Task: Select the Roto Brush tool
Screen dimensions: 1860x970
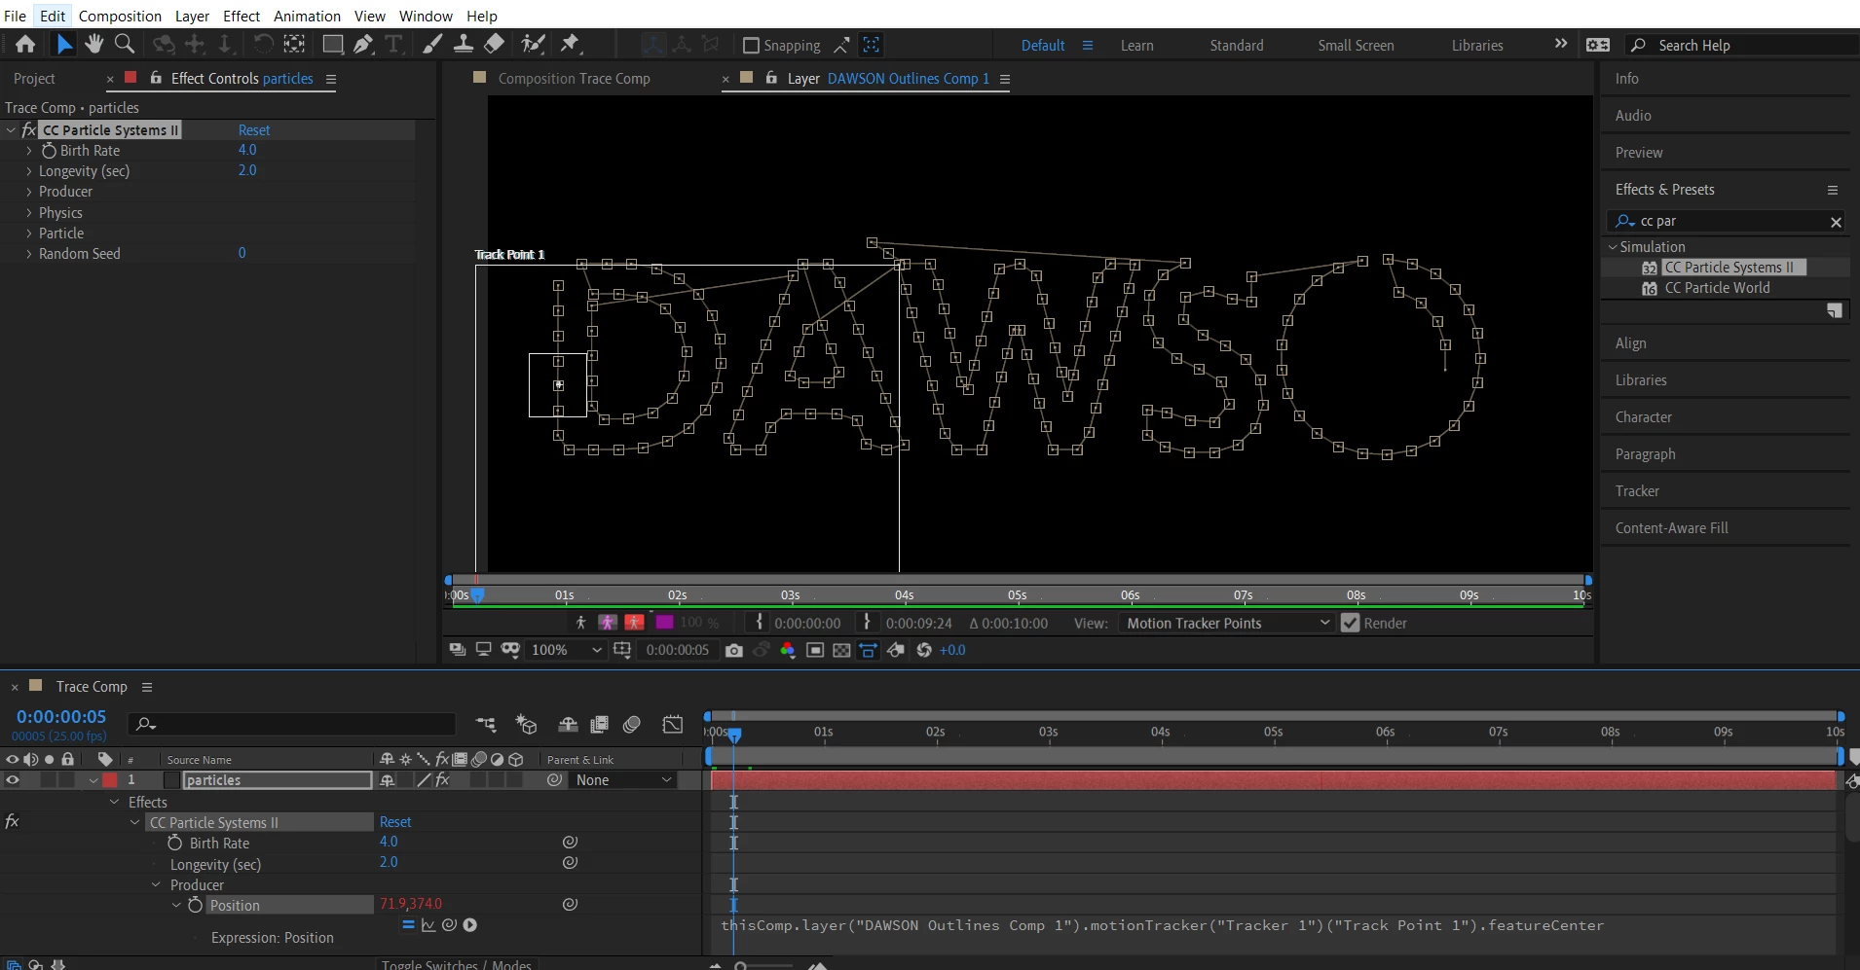Action: (533, 44)
